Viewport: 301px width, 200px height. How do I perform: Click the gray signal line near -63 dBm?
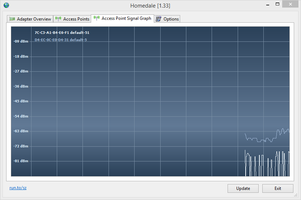click(267, 135)
